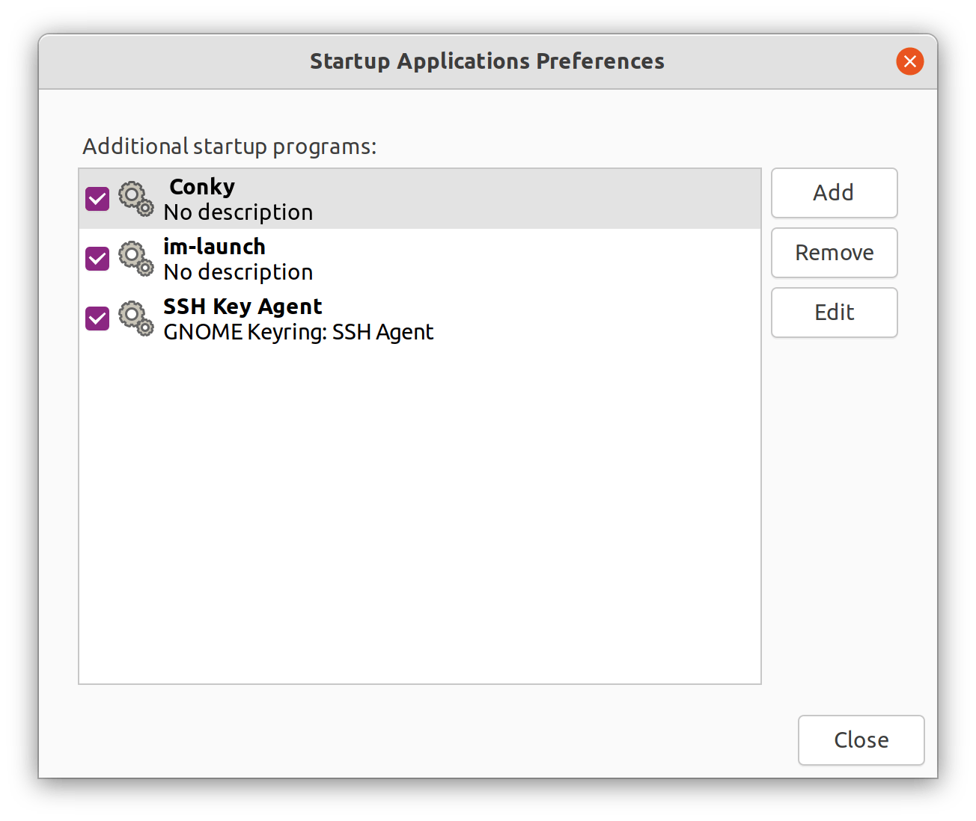The width and height of the screenshot is (976, 821).
Task: Click the GNOME Keyring: SSH Agent description
Action: tap(298, 332)
